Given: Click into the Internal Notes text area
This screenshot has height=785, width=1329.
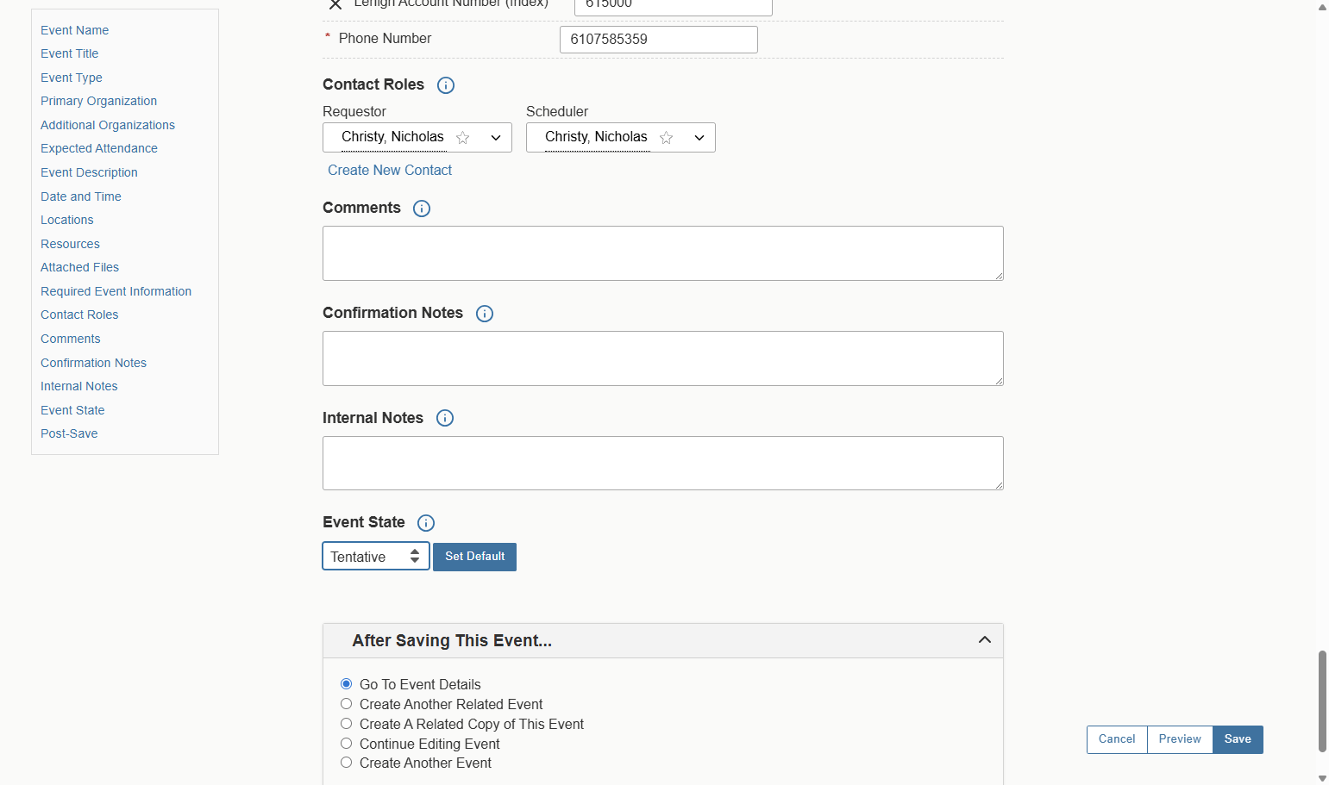Looking at the screenshot, I should click(663, 464).
